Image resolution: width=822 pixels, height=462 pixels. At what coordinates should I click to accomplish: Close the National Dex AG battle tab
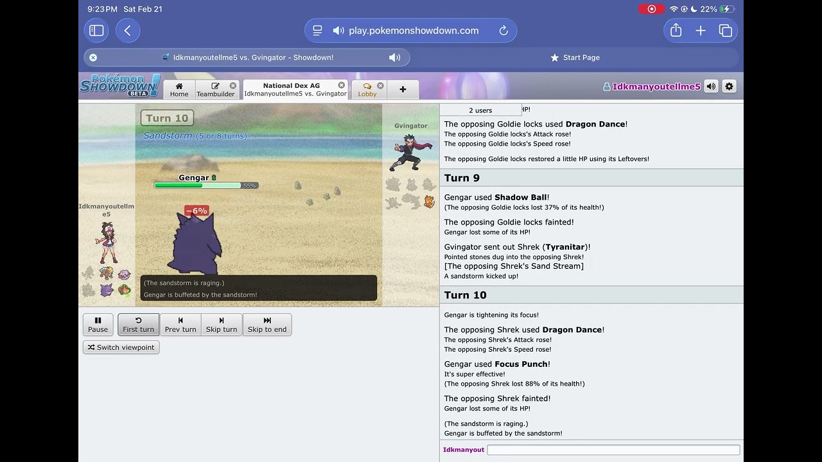(x=342, y=85)
